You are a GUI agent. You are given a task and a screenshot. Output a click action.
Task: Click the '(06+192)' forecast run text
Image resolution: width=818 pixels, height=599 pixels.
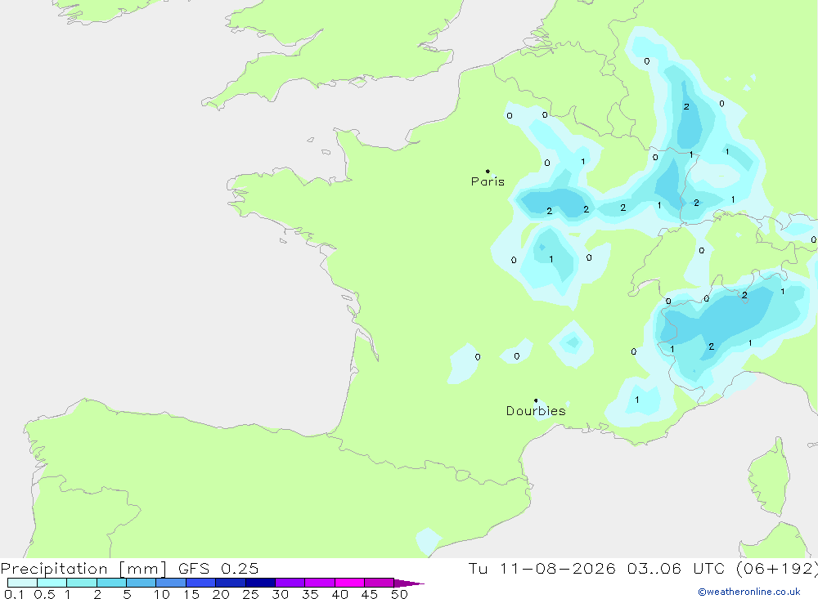tap(777, 568)
